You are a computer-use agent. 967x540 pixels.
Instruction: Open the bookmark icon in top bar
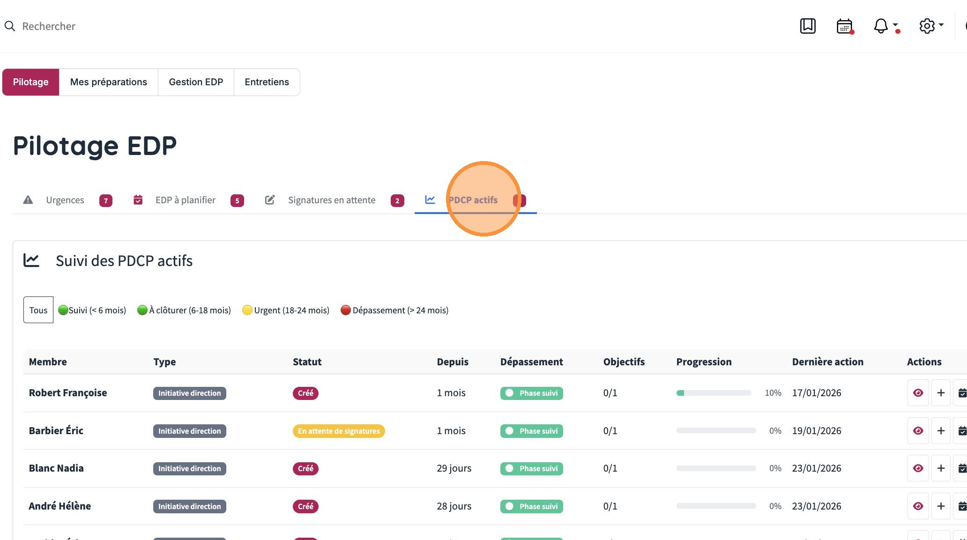[808, 26]
